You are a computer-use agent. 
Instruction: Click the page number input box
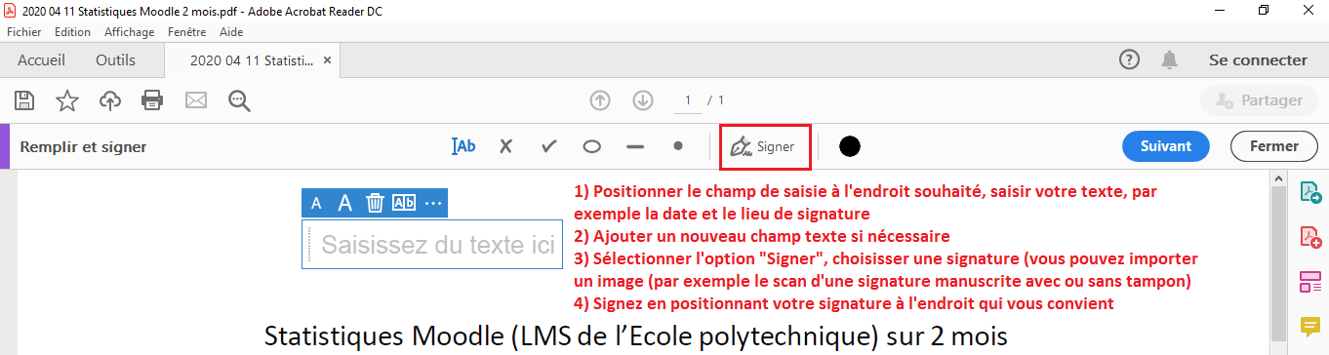pyautogui.click(x=687, y=99)
